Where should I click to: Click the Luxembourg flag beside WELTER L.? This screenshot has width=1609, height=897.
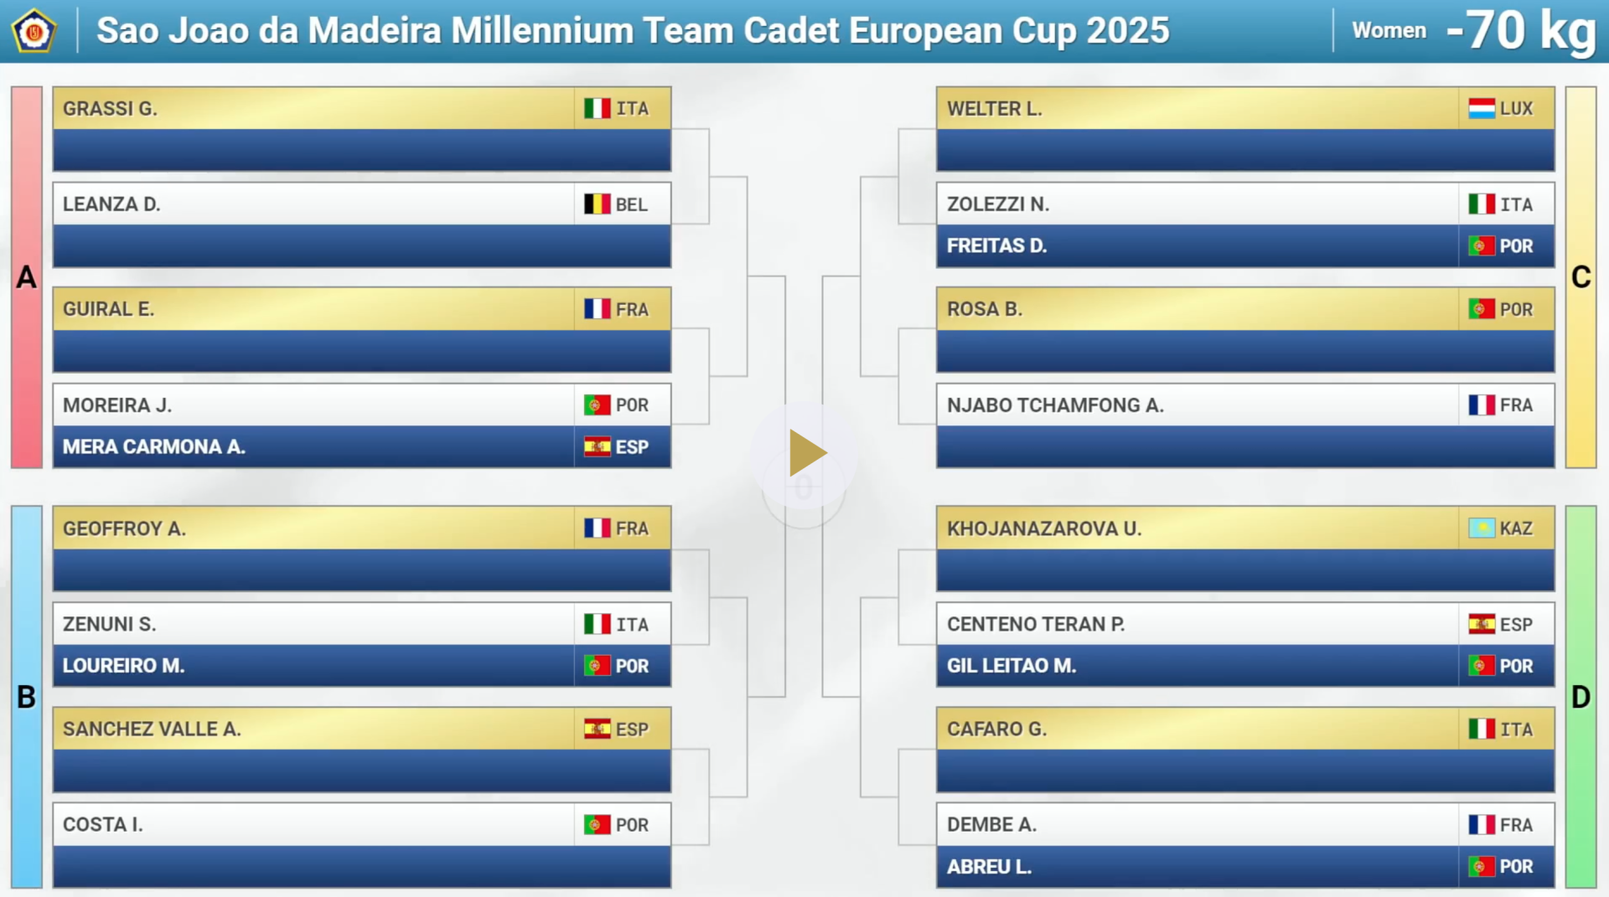click(1482, 109)
